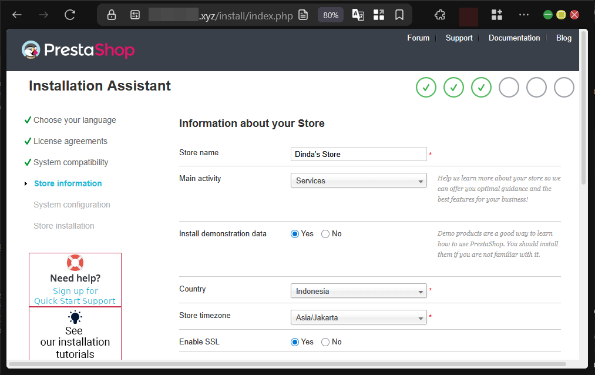This screenshot has height=375, width=595.
Task: Open the page translation icon in the address bar
Action: pos(358,16)
